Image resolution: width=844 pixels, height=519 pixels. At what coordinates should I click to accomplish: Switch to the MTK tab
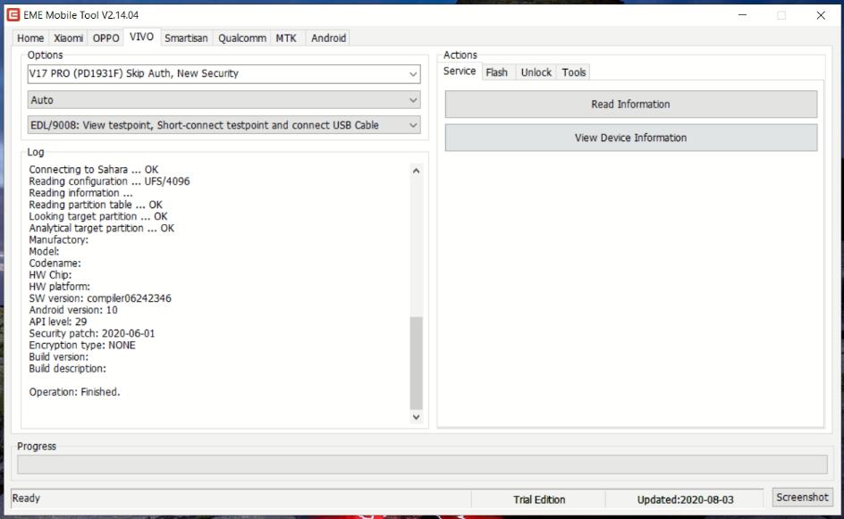tap(286, 38)
